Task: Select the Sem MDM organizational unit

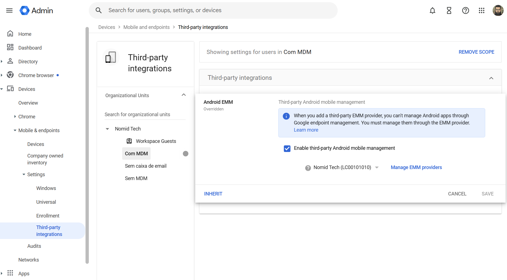Action: pos(136,178)
